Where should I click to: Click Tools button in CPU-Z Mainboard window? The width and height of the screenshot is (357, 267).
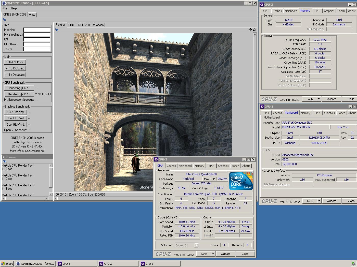[310, 201]
